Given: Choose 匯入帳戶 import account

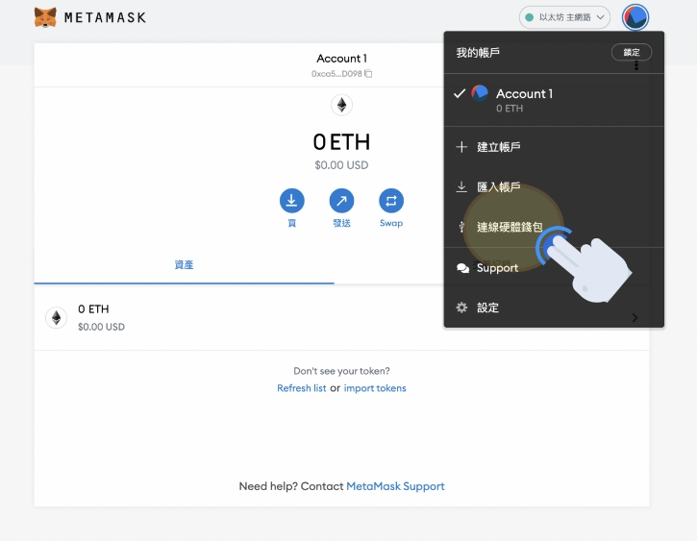Looking at the screenshot, I should point(554,187).
